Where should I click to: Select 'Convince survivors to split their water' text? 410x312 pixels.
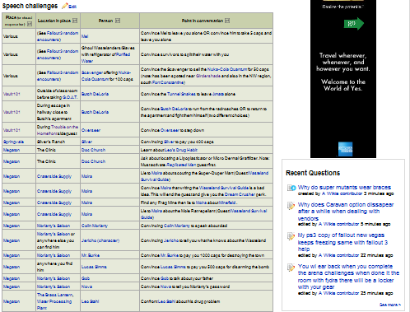tap(184, 54)
